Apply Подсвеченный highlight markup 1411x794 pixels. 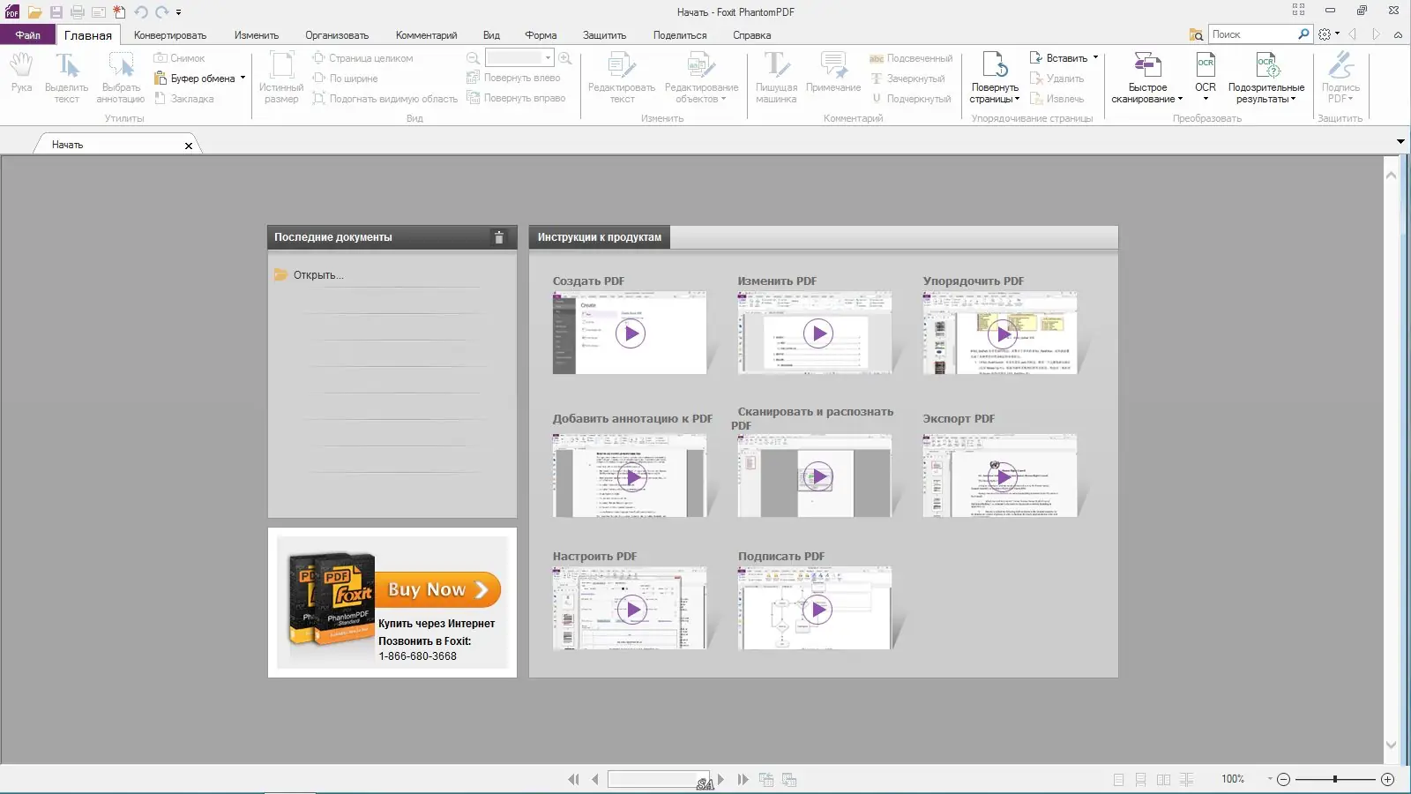911,58
